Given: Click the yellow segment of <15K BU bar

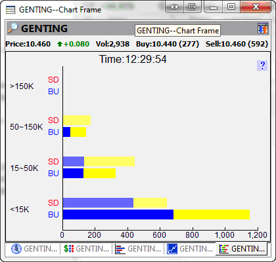Looking at the screenshot, I should [x=212, y=214].
